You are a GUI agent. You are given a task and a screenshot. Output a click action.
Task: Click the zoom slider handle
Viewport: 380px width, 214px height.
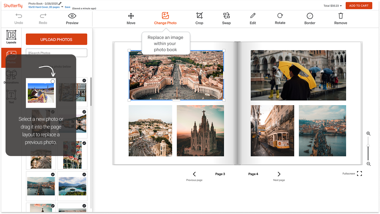coord(368,145)
